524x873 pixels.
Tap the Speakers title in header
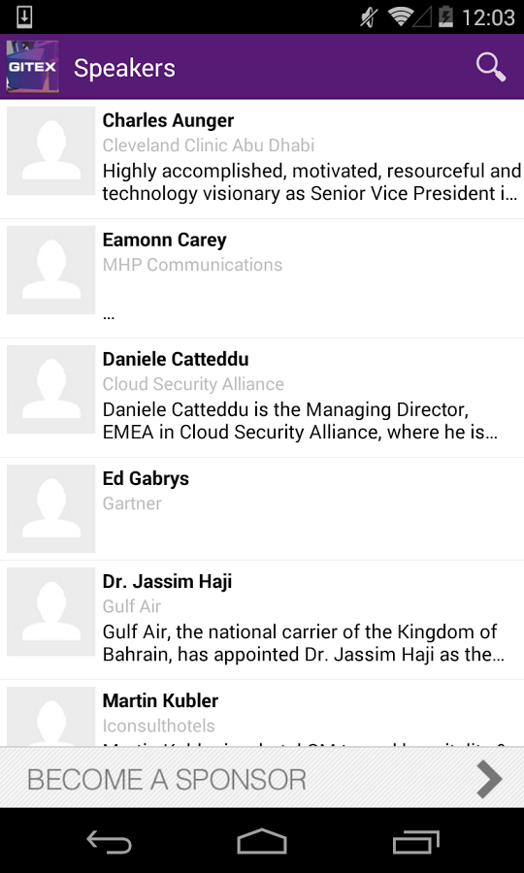(125, 68)
